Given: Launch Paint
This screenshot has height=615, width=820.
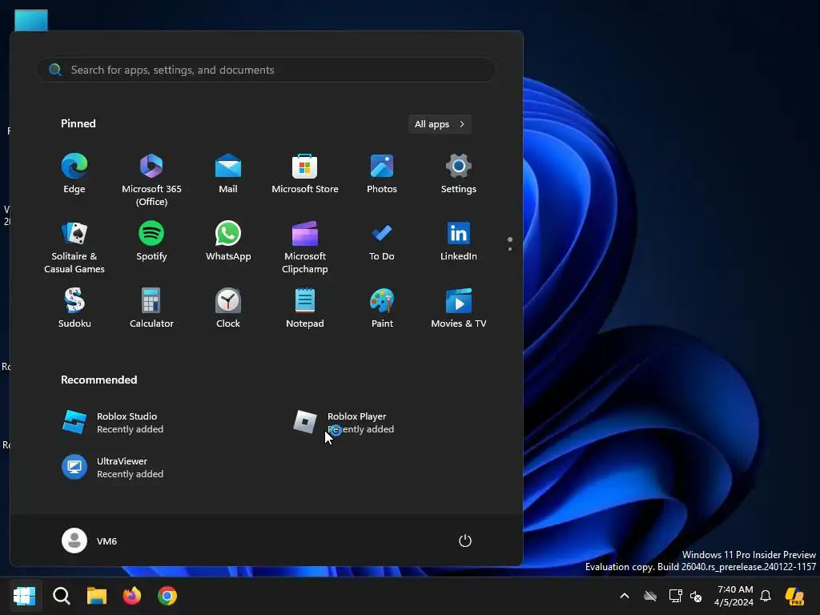Looking at the screenshot, I should coord(382,308).
